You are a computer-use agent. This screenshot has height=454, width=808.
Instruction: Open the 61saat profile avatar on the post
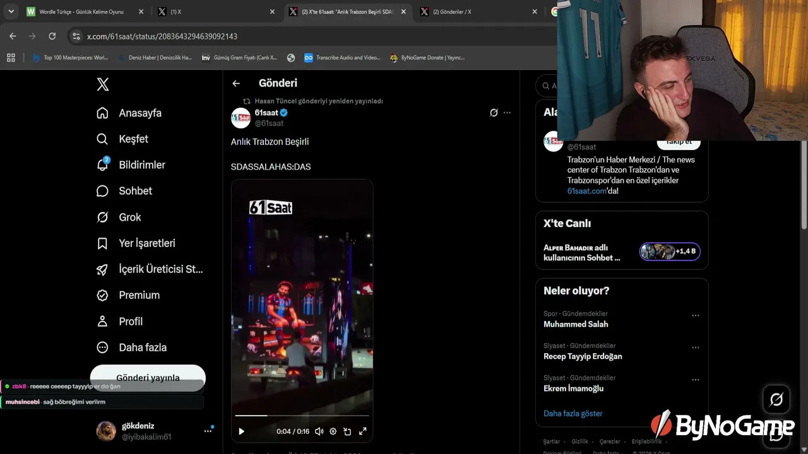point(241,118)
